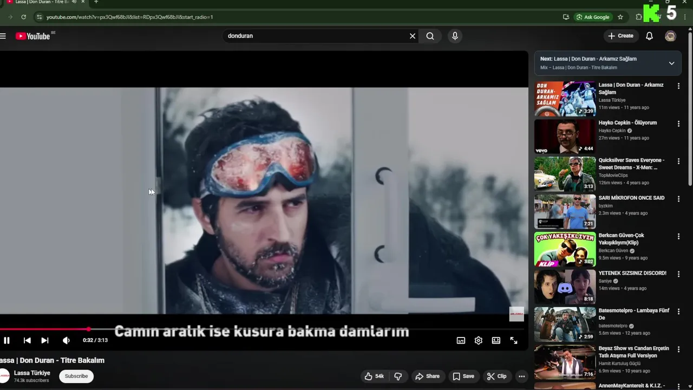Open Beyaz Show vs Candan Erçetin thumbnail
Image resolution: width=693 pixels, height=390 pixels.
(565, 362)
